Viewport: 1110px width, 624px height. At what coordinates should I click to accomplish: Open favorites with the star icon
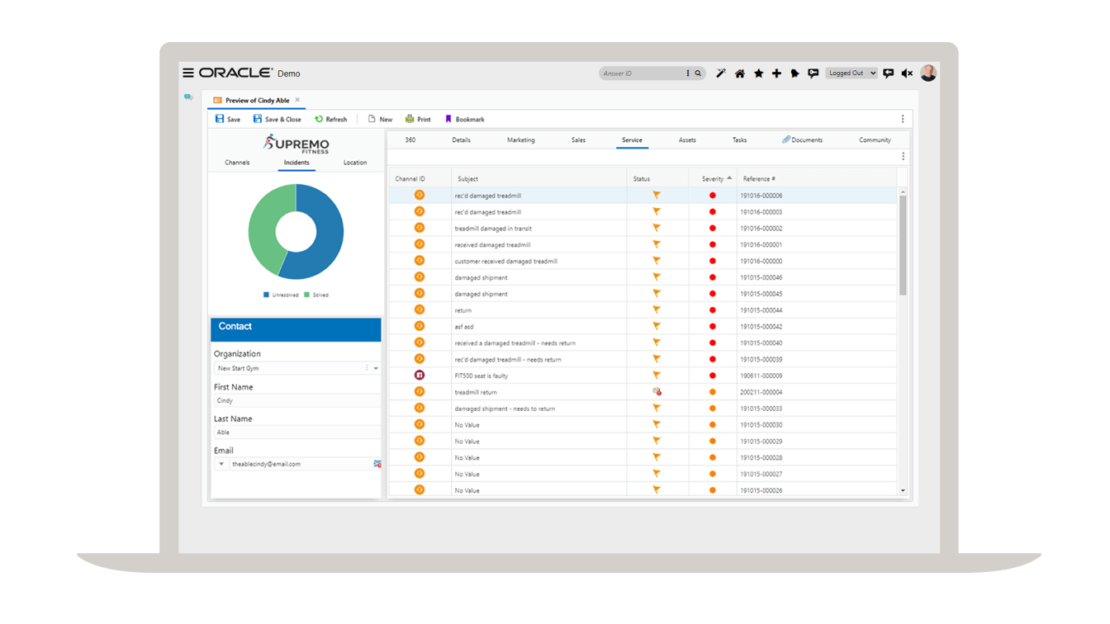[758, 73]
